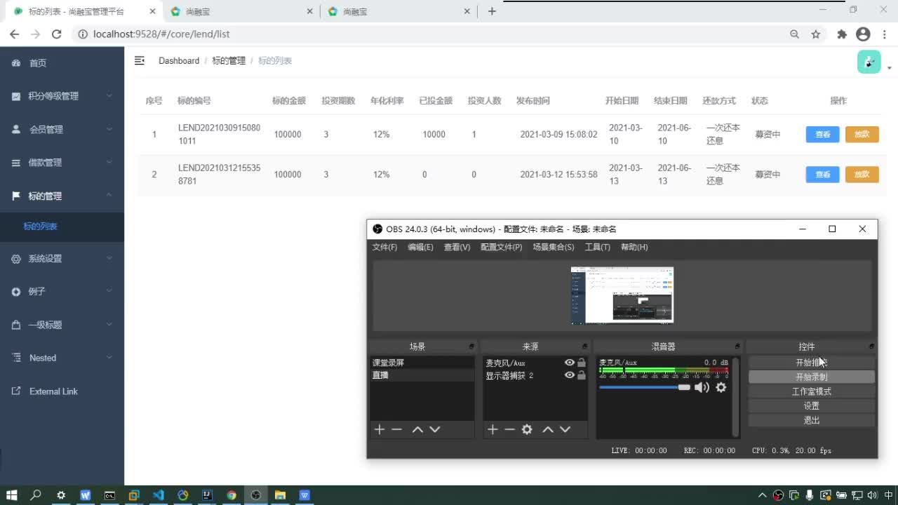Click 开始录制 button in OBS
Viewport: 898px width, 505px height.
(812, 377)
